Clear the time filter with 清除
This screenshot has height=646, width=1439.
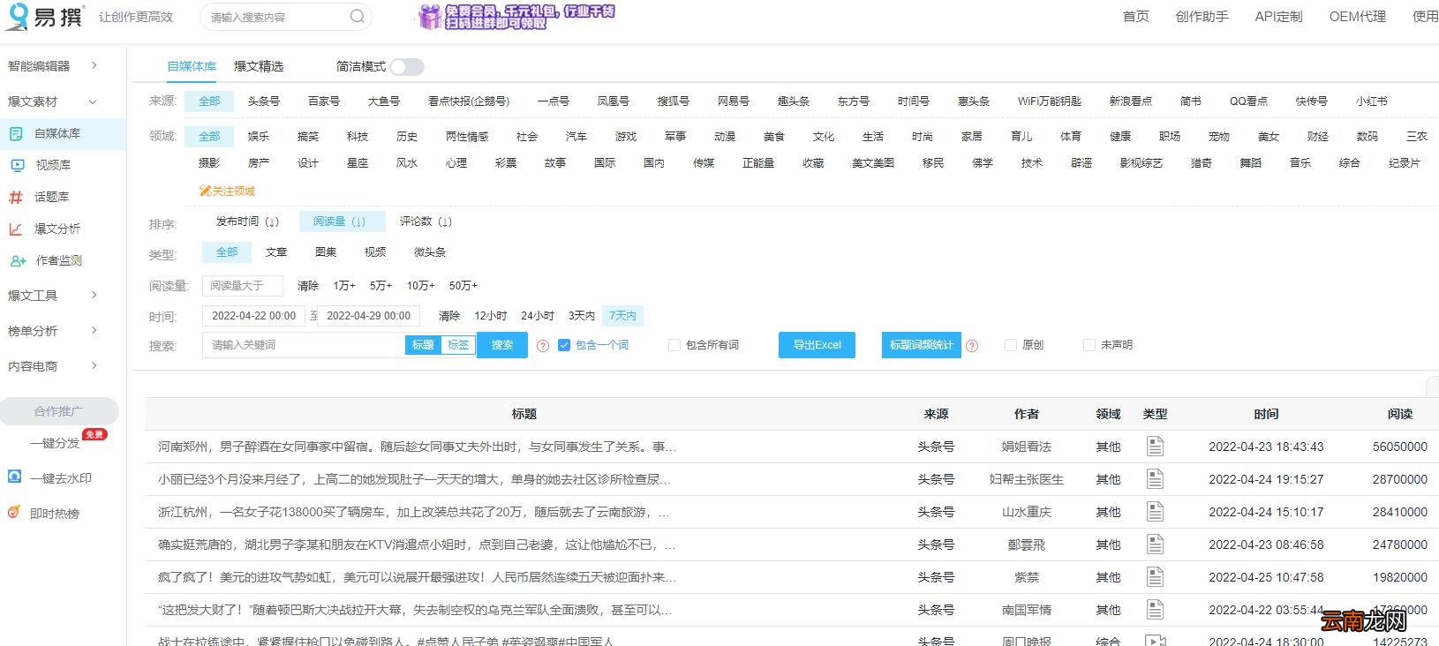[449, 316]
